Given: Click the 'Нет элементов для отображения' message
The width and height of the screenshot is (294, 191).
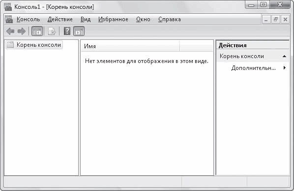Looking at the screenshot, I should (x=147, y=61).
